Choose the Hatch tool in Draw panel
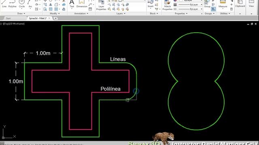The width and height of the screenshot is (259, 145). click(37, 9)
